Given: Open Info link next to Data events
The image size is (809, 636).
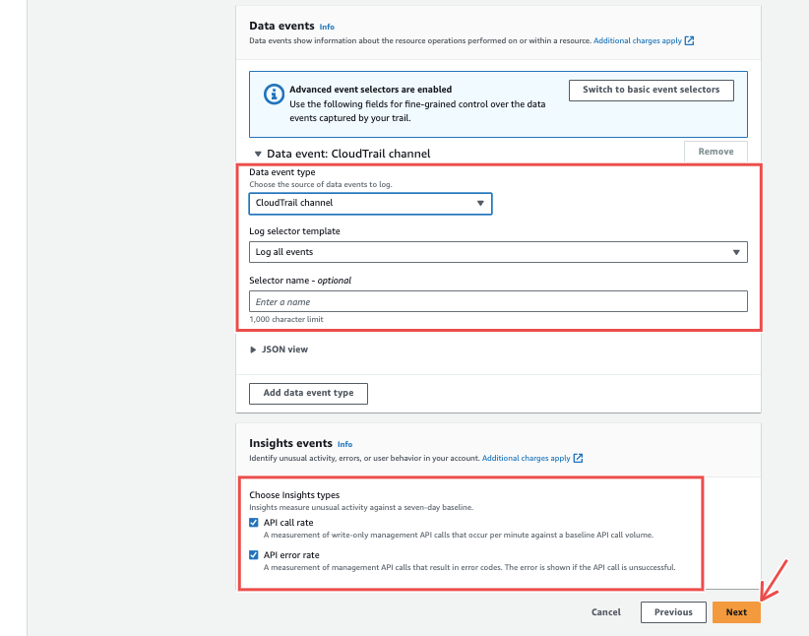Looking at the screenshot, I should pos(327,27).
